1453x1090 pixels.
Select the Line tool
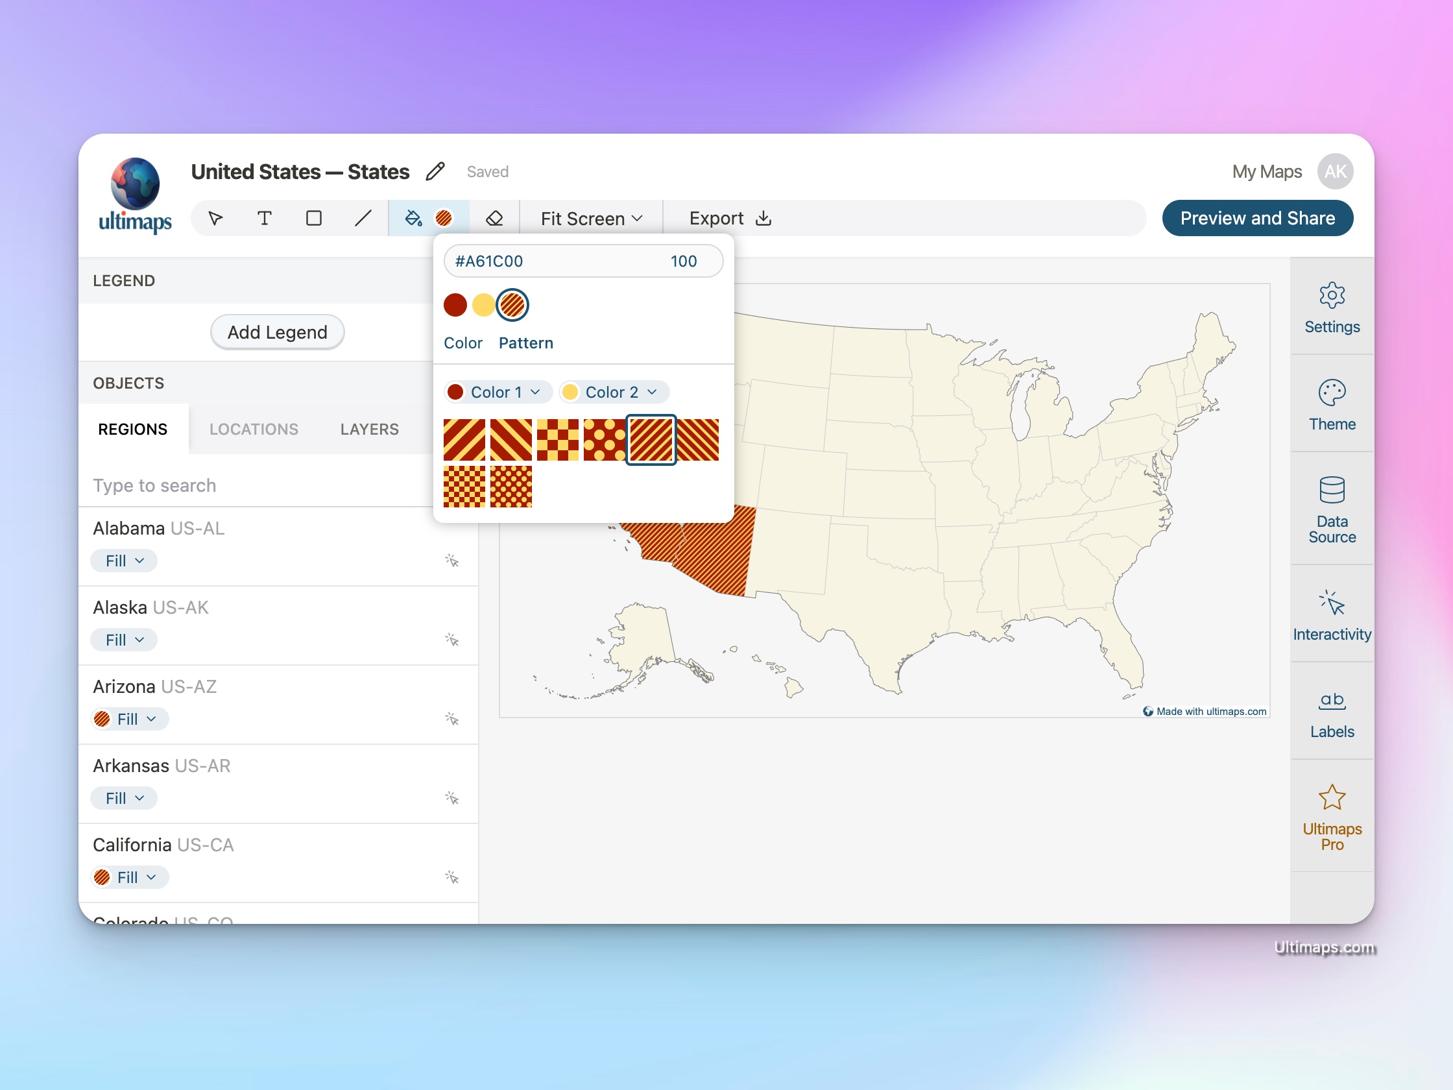click(x=363, y=218)
